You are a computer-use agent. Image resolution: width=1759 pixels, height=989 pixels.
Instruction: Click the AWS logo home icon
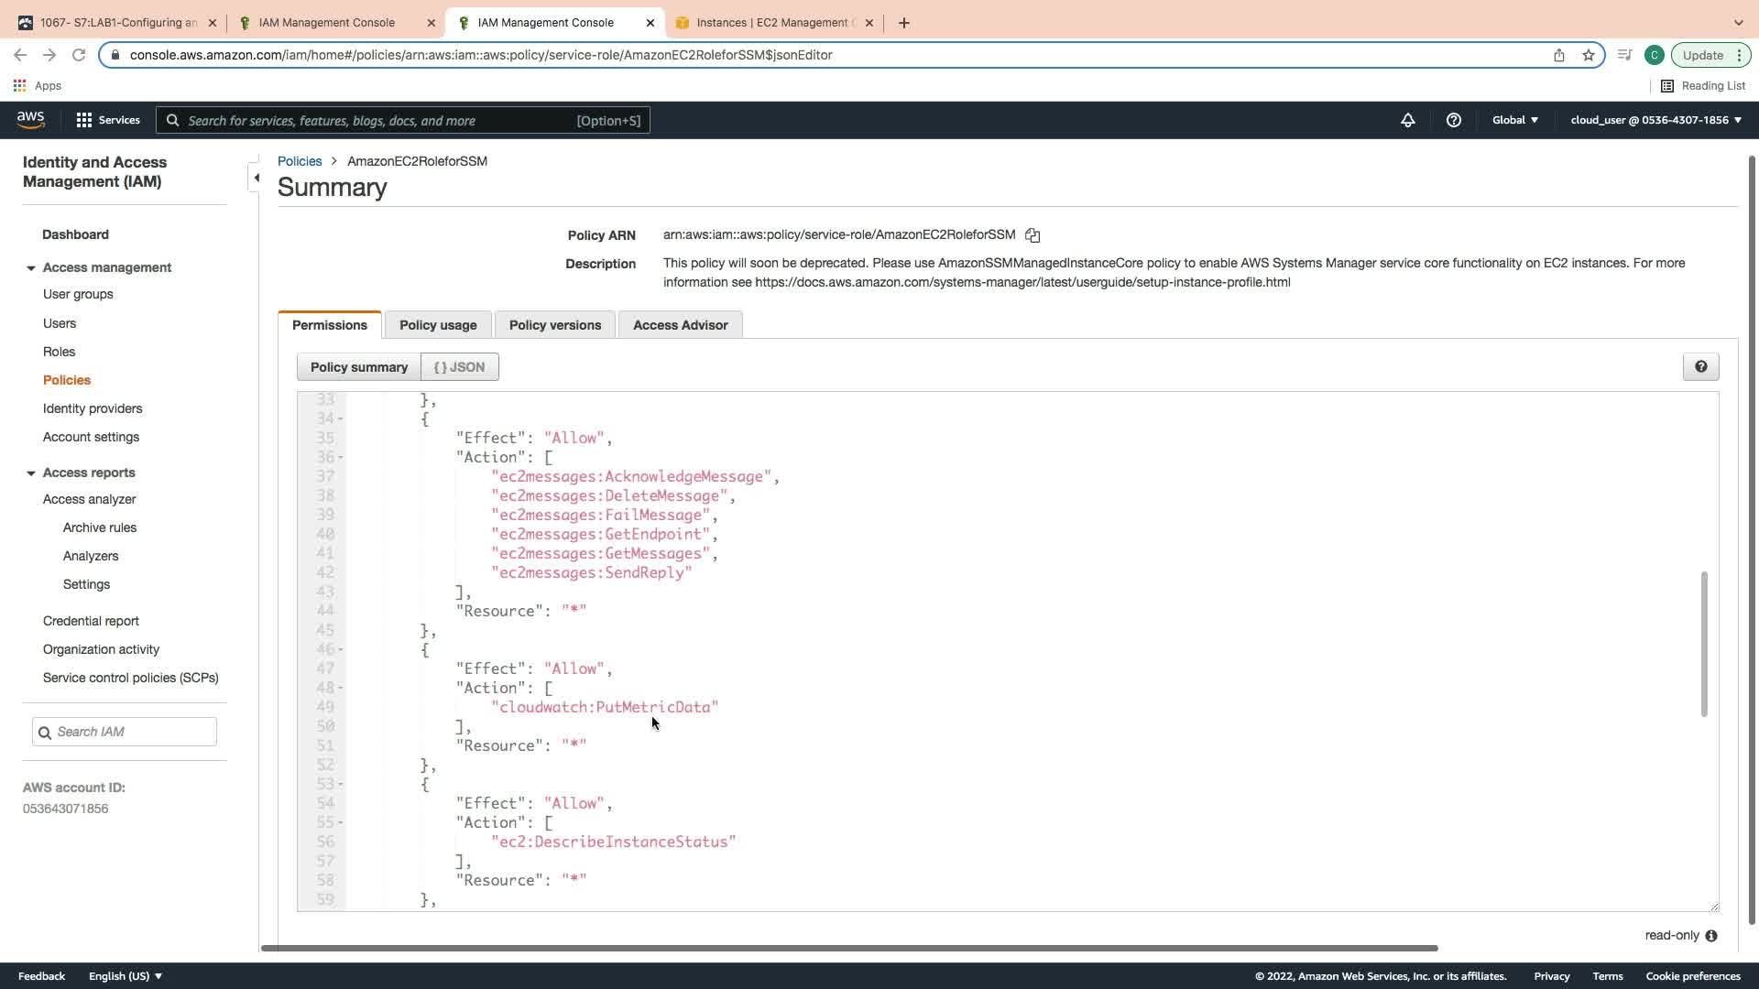click(x=30, y=120)
